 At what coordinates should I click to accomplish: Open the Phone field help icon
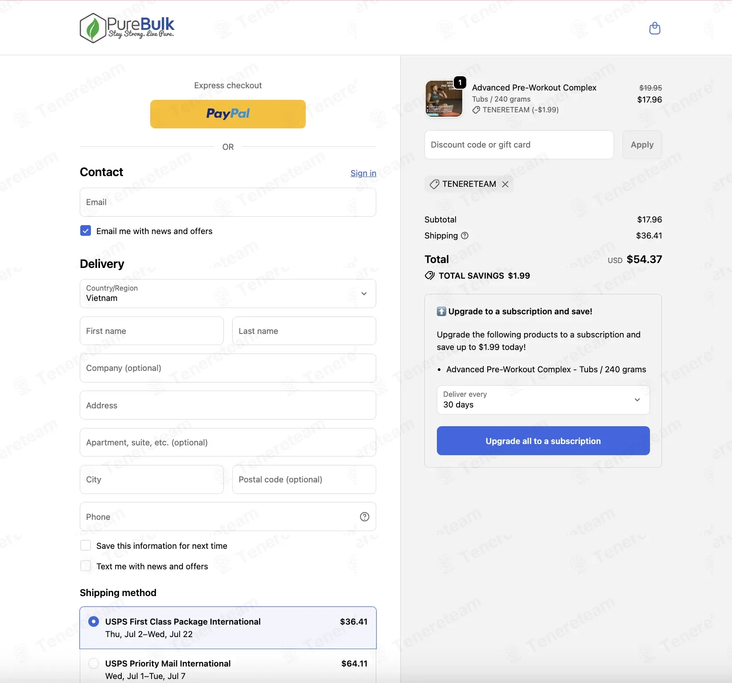[x=365, y=517]
